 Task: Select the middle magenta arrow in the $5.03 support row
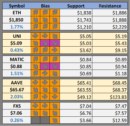45,43
